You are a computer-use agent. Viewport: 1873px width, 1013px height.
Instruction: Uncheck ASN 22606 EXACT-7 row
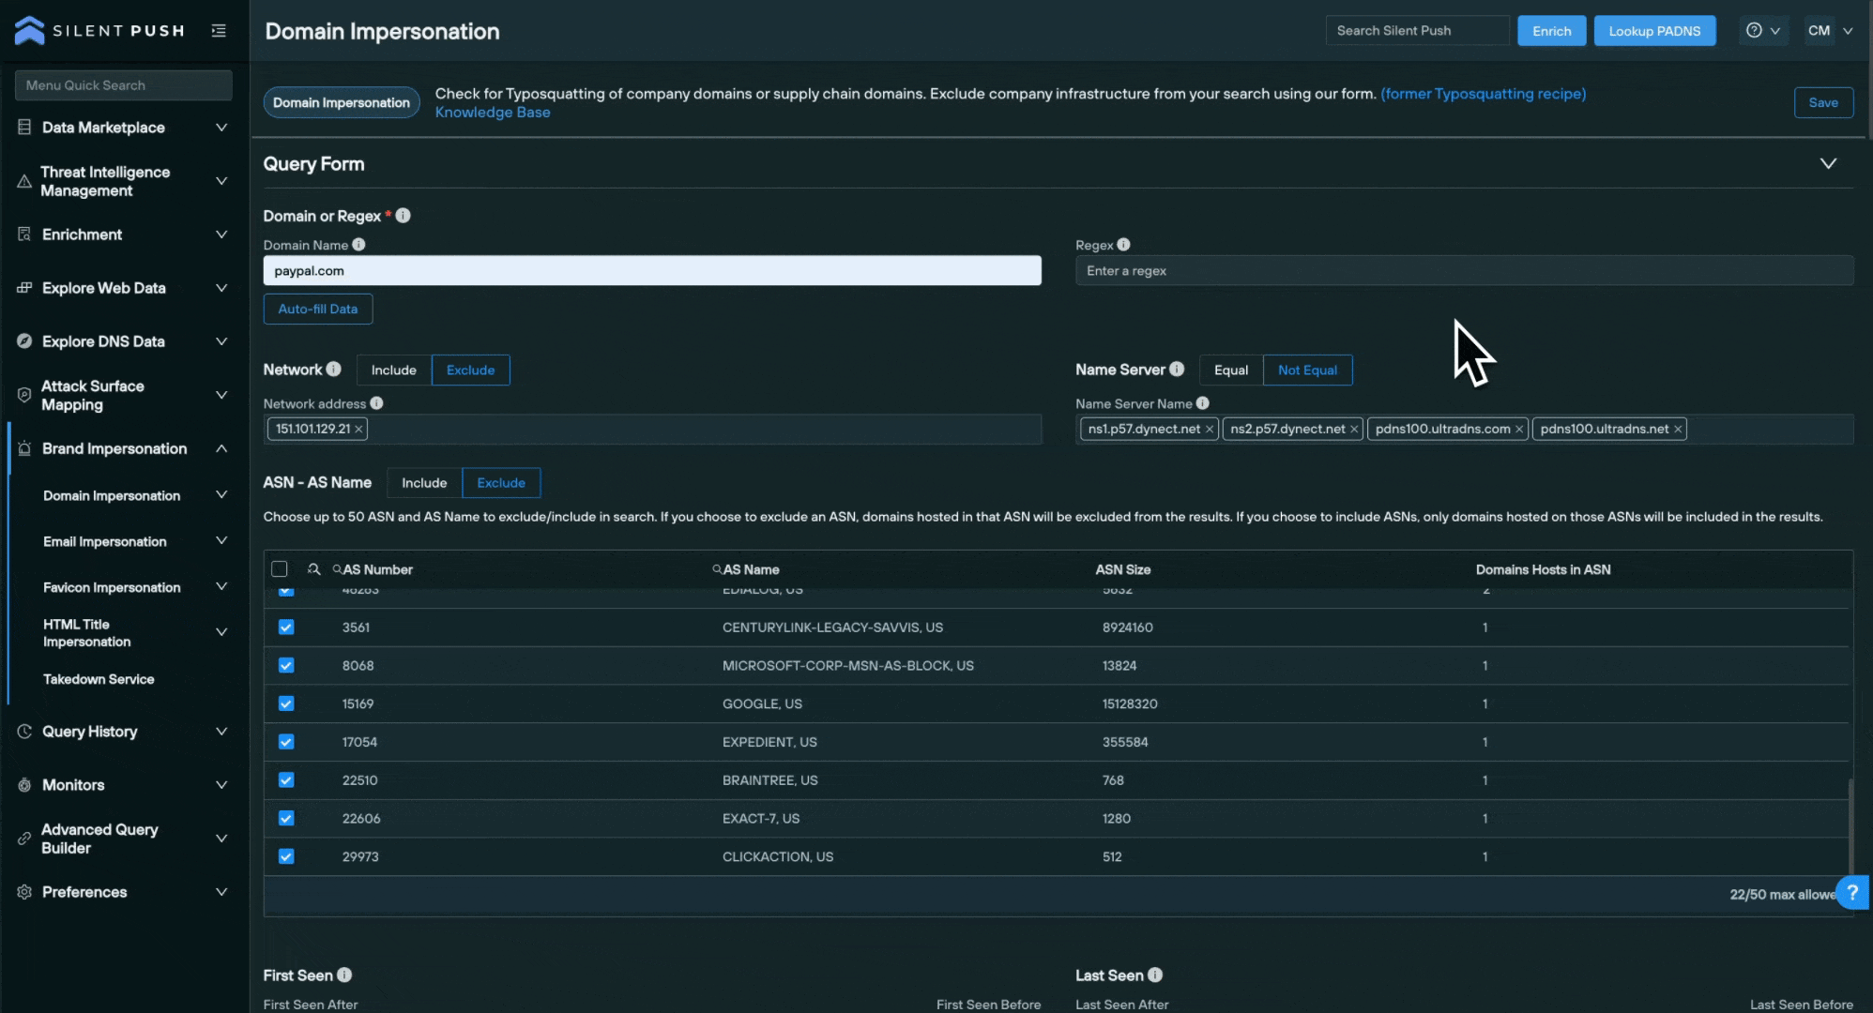(286, 819)
